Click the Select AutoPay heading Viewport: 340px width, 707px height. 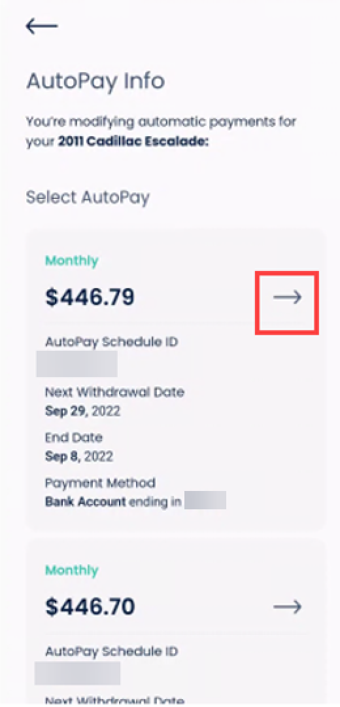pyautogui.click(x=88, y=197)
